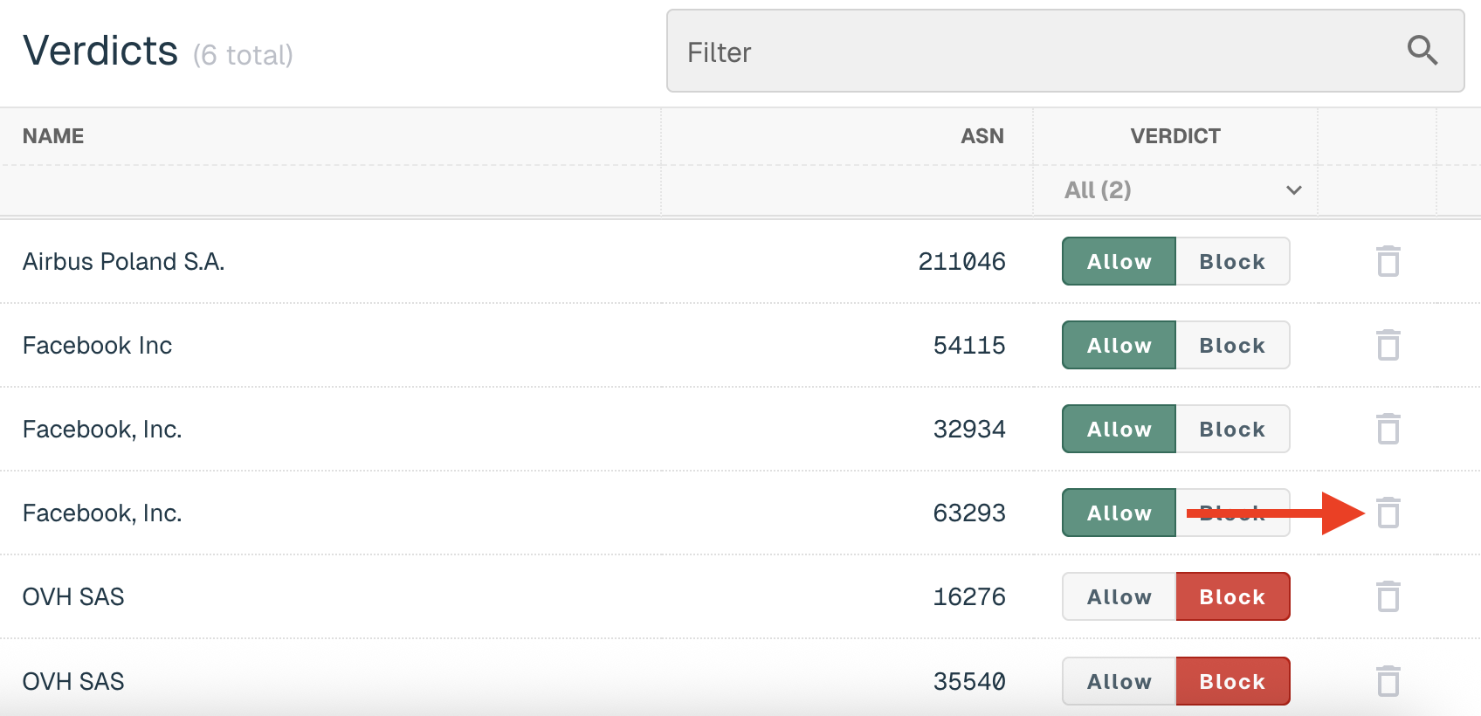Sort by the ASN column header
Screen dimensions: 1481x716
(982, 136)
